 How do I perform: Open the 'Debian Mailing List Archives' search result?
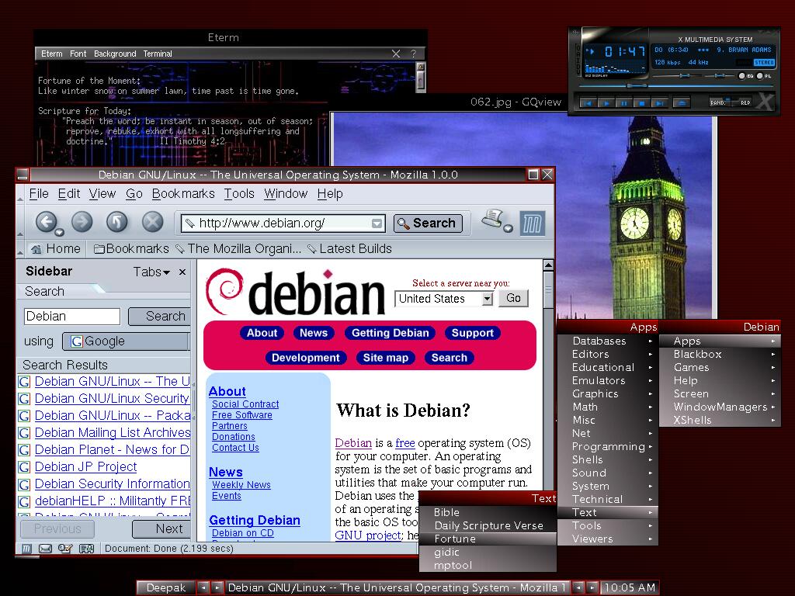coord(113,433)
